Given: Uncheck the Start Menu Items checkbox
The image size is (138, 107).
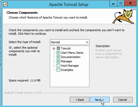Looking at the screenshot, I should coord(58,53).
